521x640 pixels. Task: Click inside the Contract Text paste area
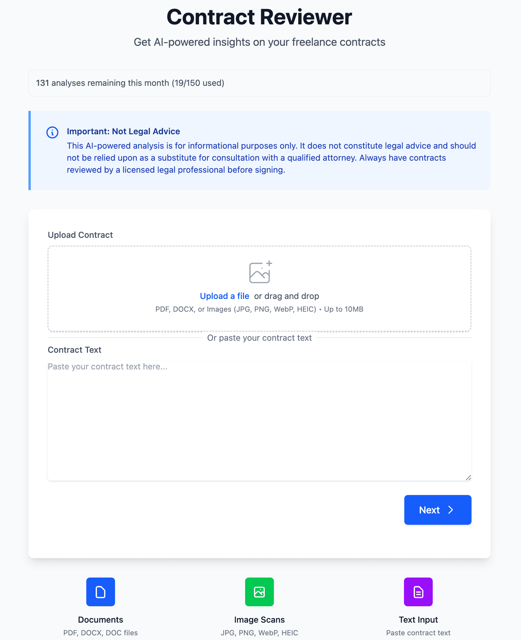click(259, 419)
